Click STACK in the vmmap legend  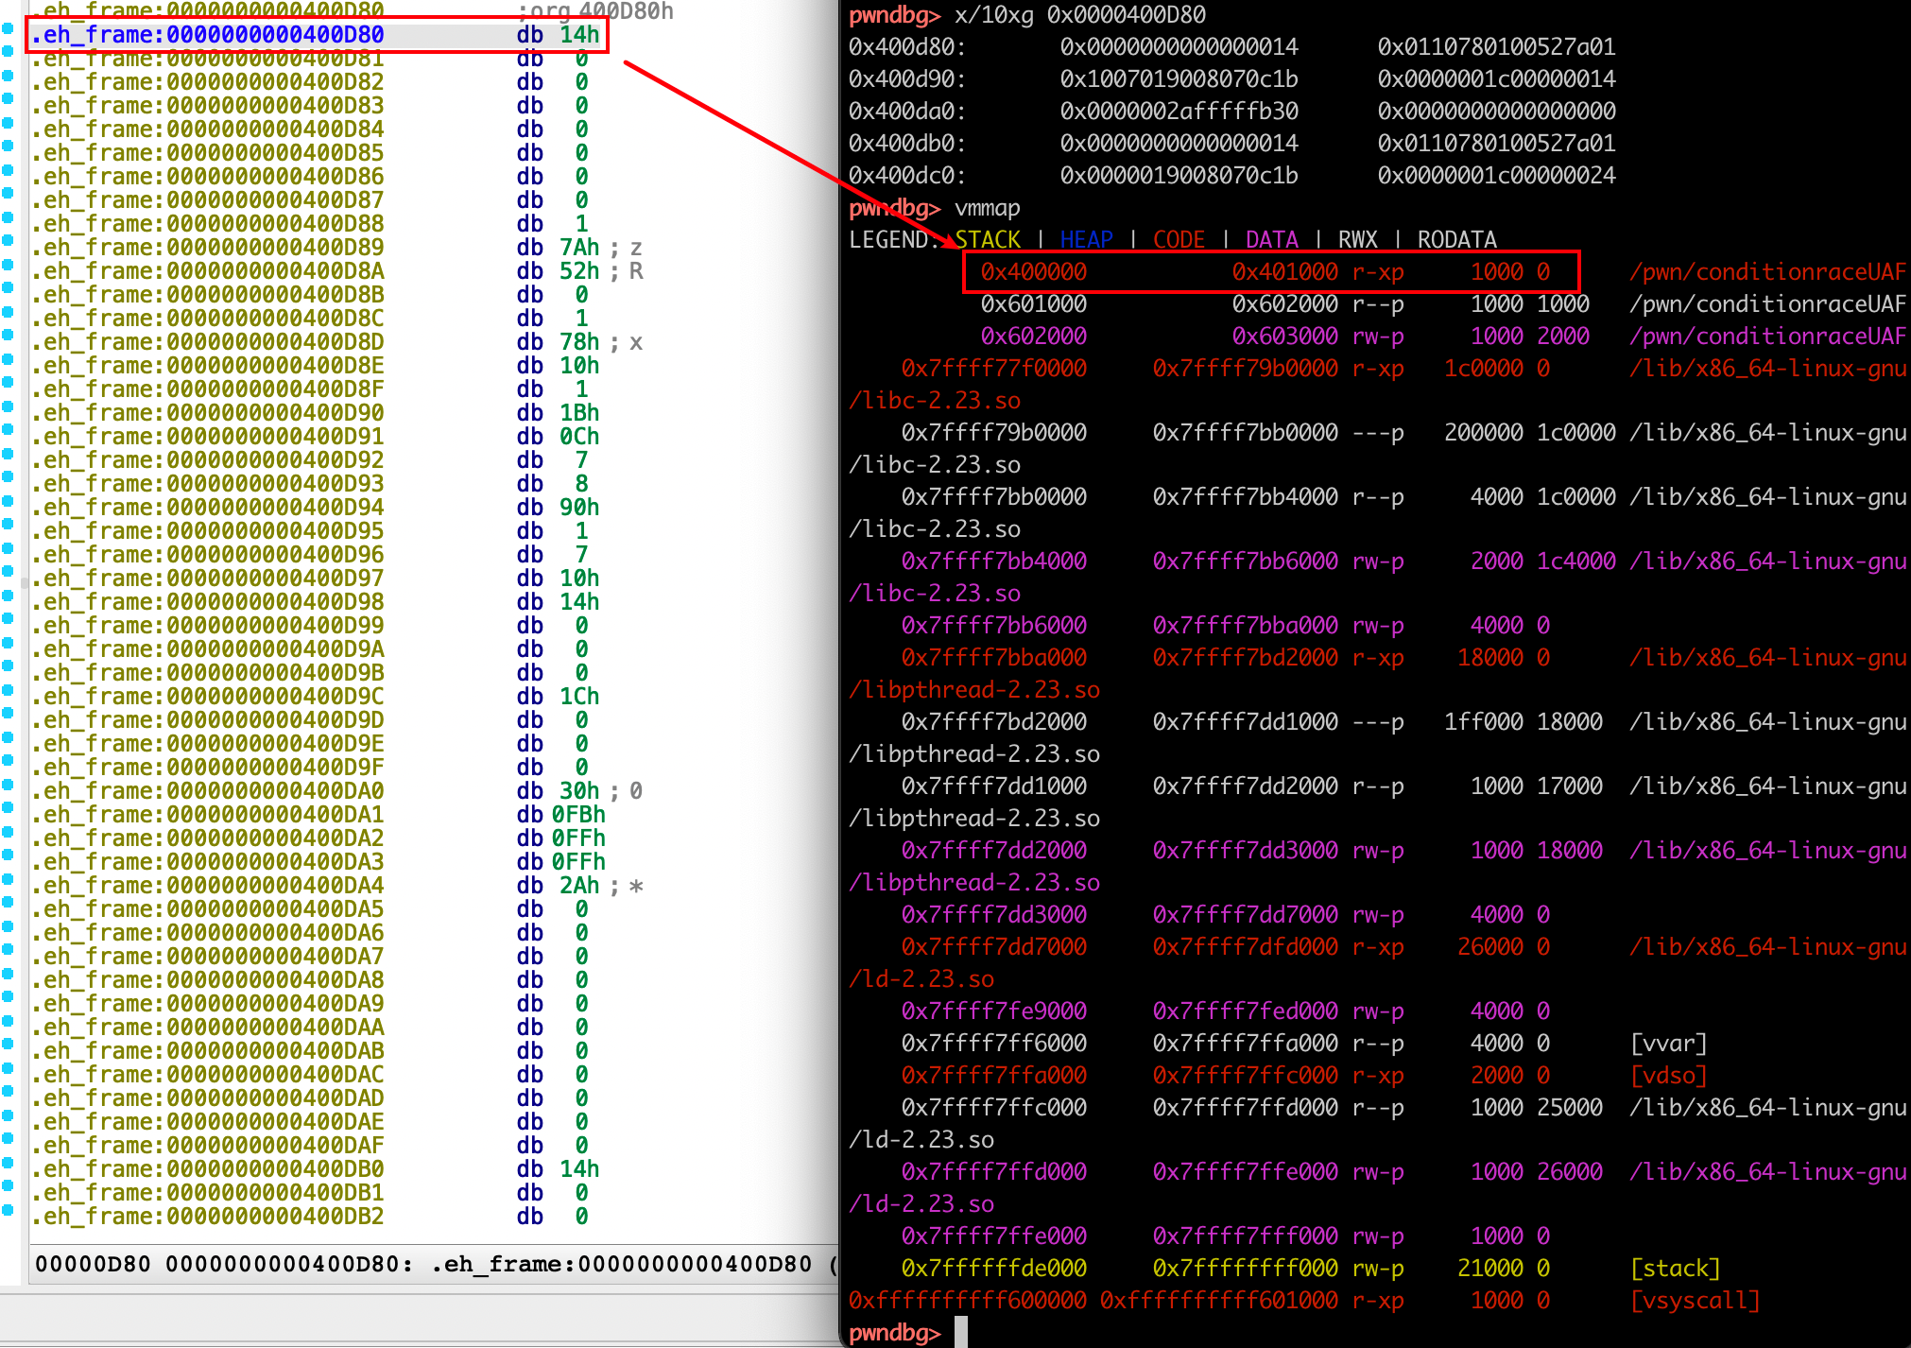[x=988, y=240]
